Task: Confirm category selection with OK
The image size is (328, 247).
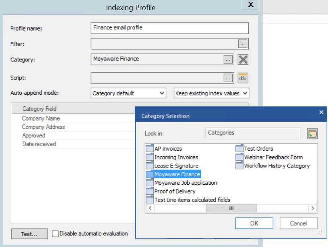Action: [x=254, y=223]
